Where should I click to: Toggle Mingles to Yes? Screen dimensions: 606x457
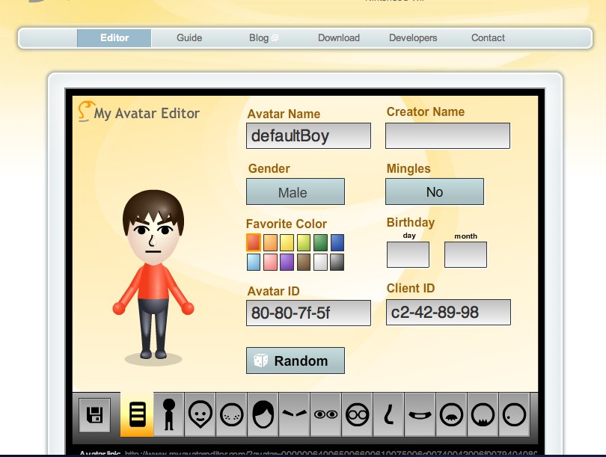click(434, 191)
